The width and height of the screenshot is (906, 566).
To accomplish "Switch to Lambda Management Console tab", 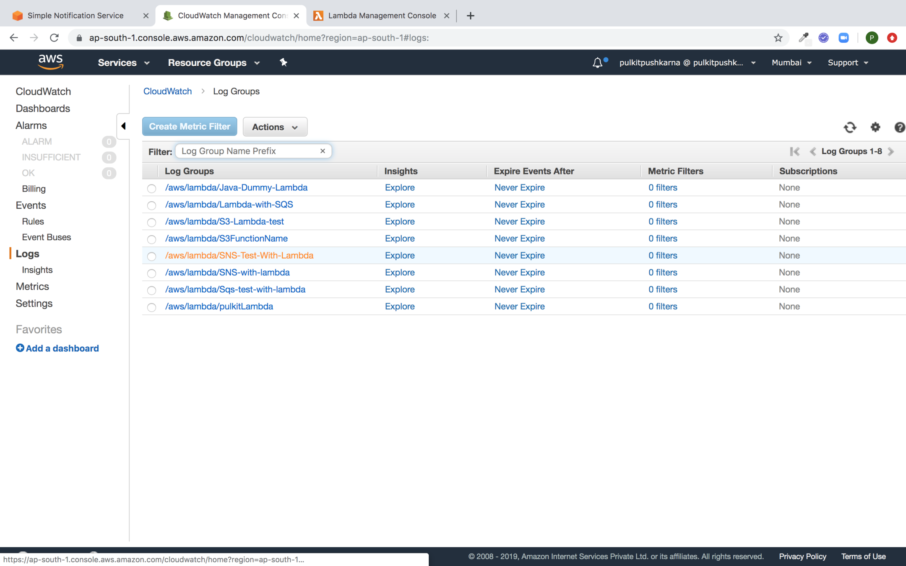I will 382,16.
